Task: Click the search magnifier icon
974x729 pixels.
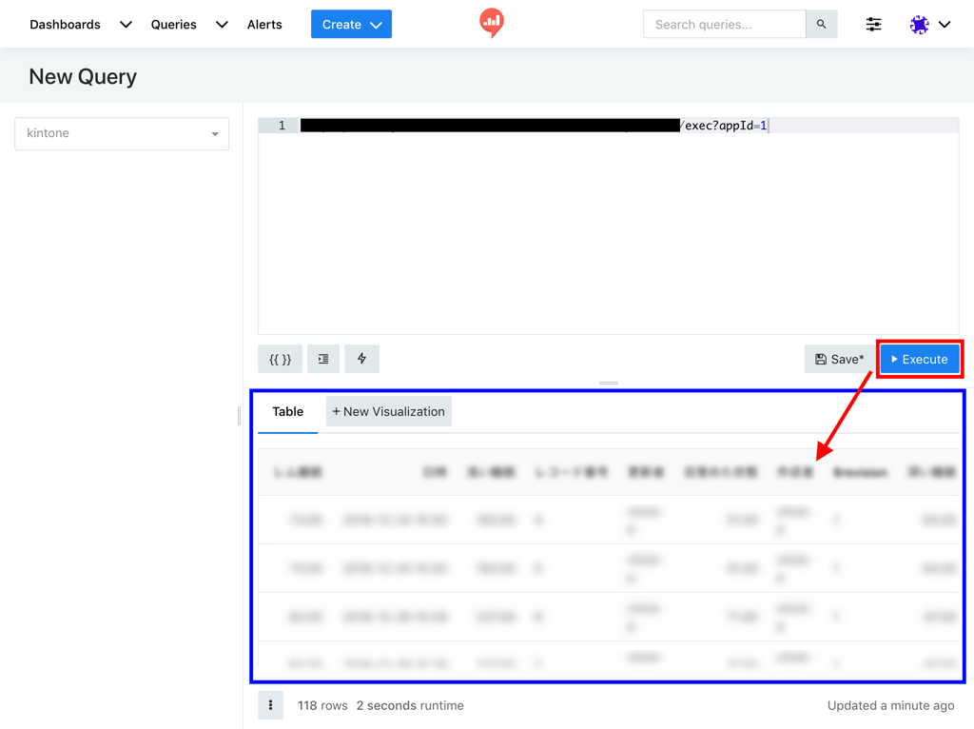Action: [x=821, y=25]
